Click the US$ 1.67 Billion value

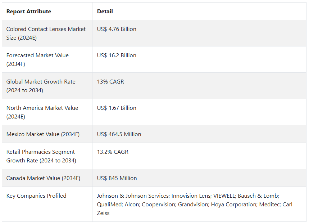point(117,108)
